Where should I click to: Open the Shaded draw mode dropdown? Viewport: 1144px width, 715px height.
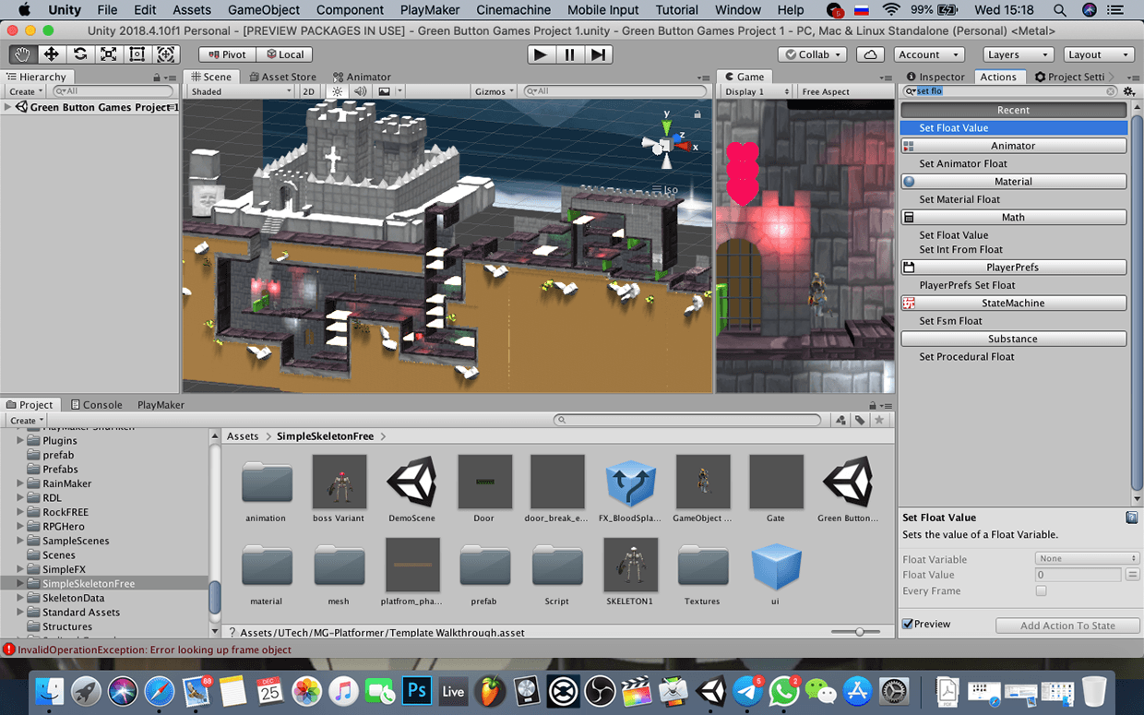[241, 91]
